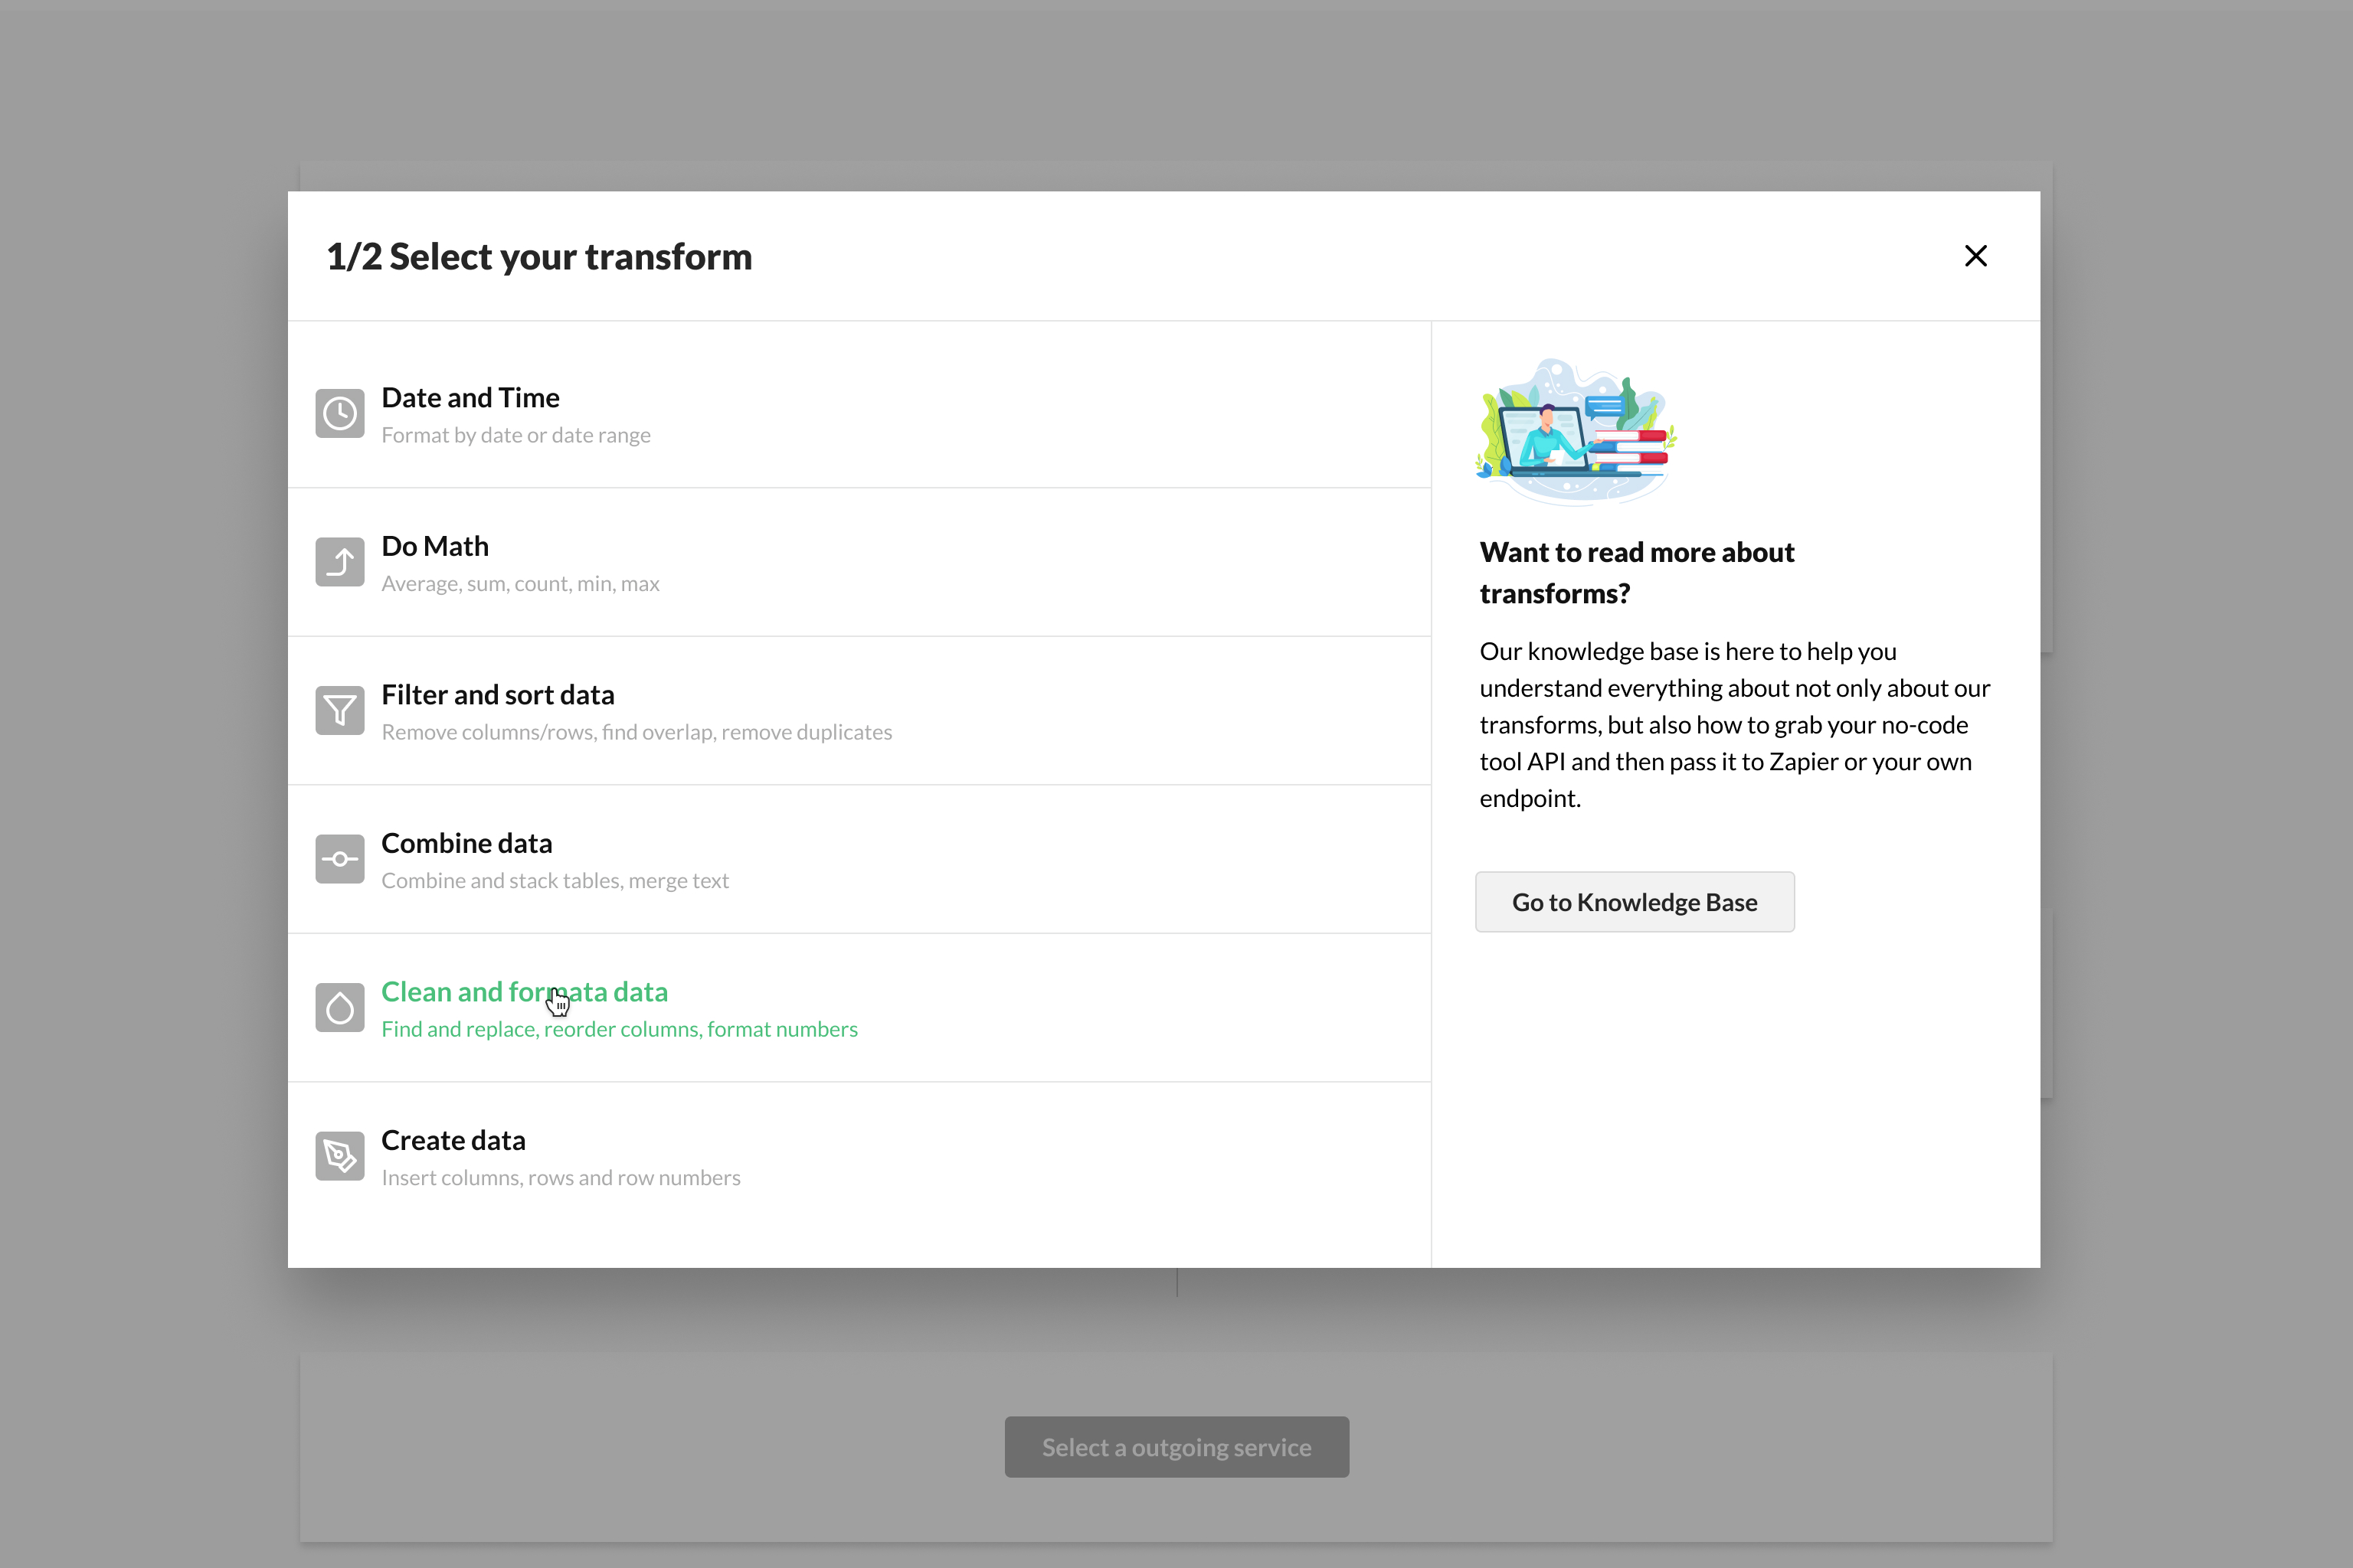Choose the Do Math transform title
The height and width of the screenshot is (1568, 2353).
click(x=434, y=546)
